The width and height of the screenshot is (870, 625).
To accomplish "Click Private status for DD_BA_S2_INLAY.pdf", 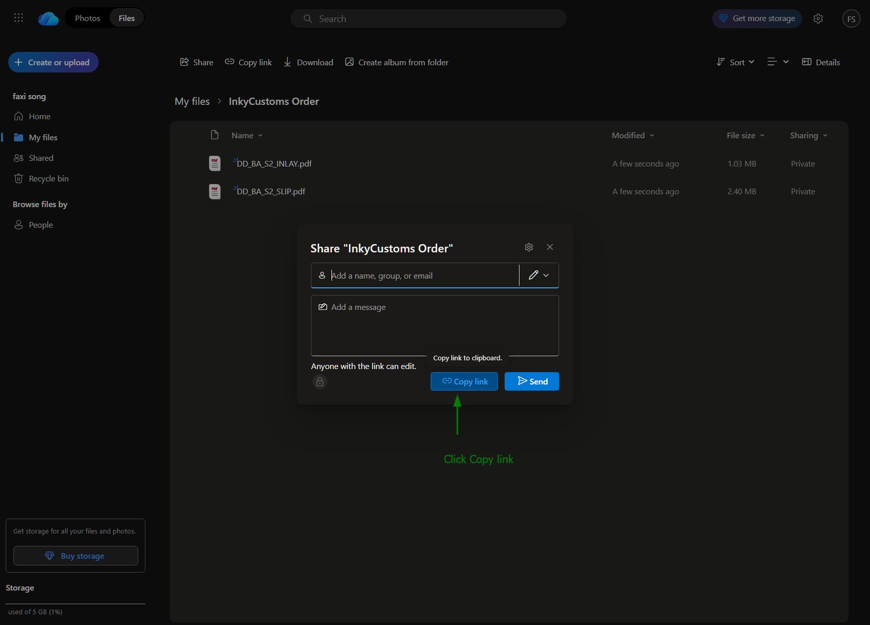I will click(803, 163).
